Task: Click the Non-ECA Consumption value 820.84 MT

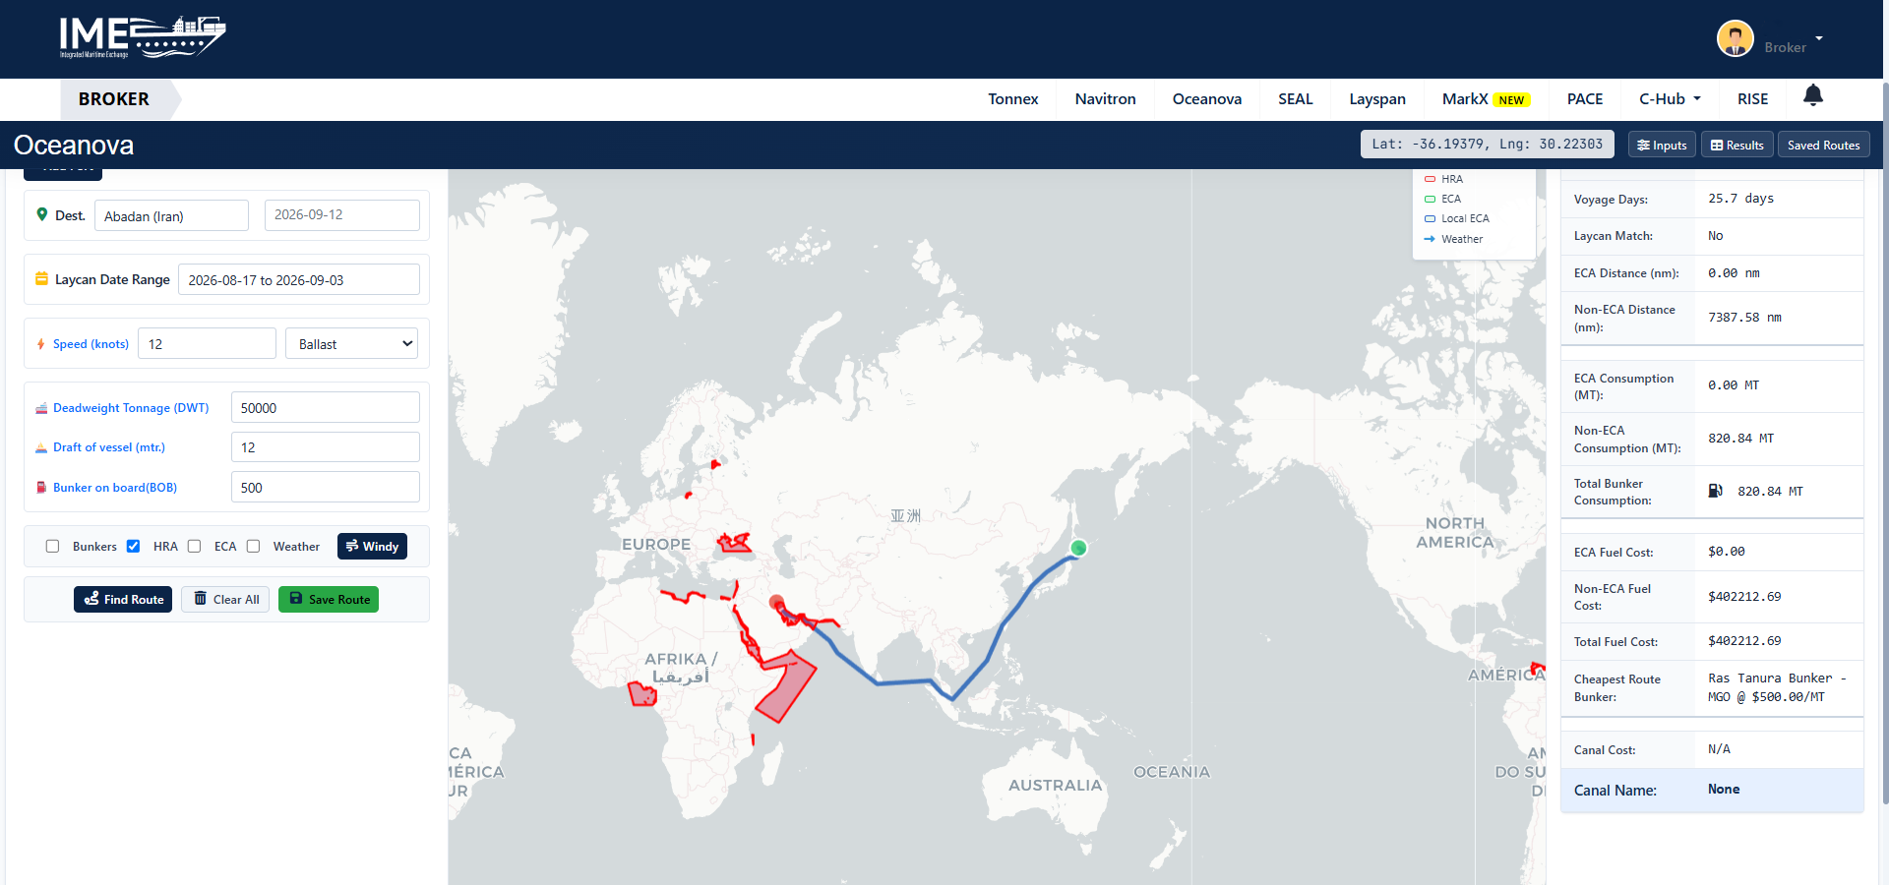Action: pos(1740,439)
